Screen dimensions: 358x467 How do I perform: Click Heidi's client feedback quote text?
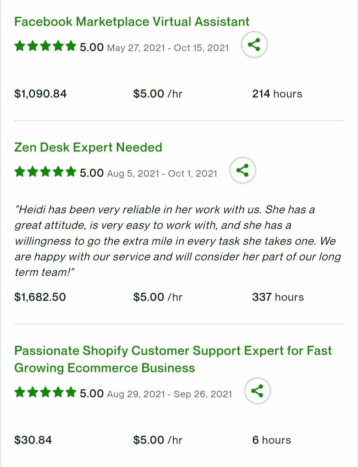click(178, 241)
